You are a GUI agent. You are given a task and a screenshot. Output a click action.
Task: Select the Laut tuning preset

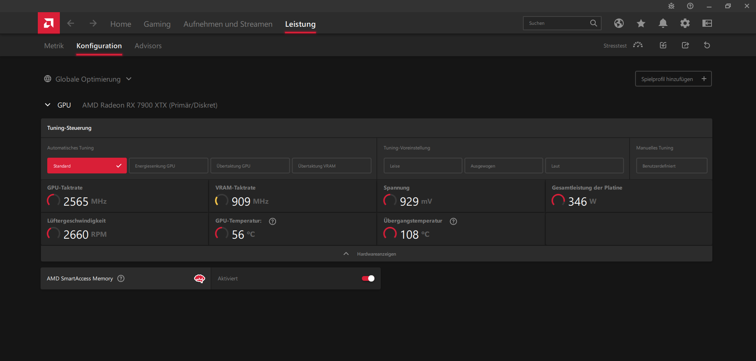tap(584, 166)
